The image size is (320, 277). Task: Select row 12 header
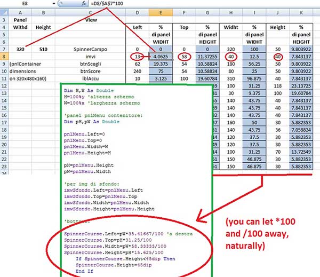[x=4, y=86]
